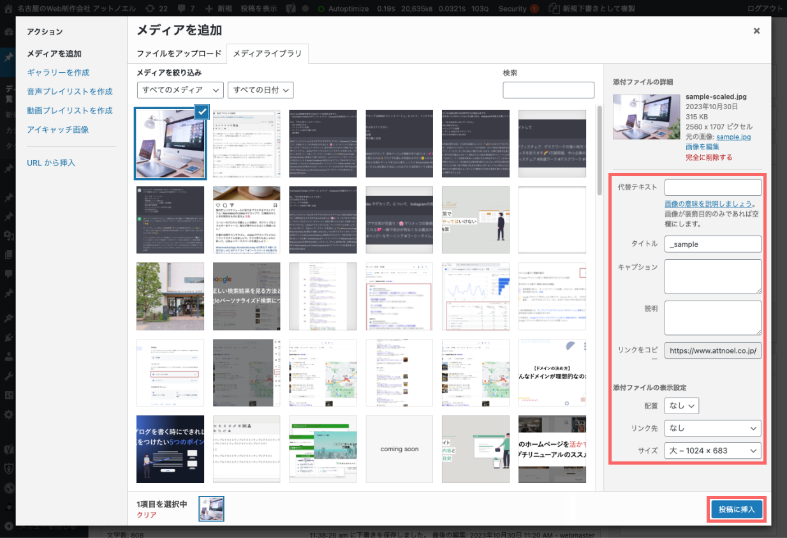Close the メディアを追加 dialog with the ×
Image resolution: width=787 pixels, height=538 pixels.
coord(756,31)
